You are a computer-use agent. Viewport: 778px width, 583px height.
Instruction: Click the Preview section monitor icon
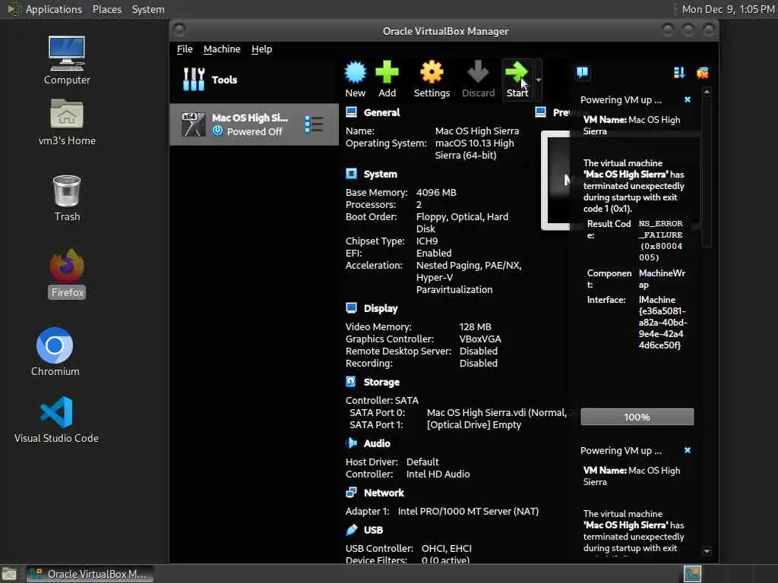[541, 112]
